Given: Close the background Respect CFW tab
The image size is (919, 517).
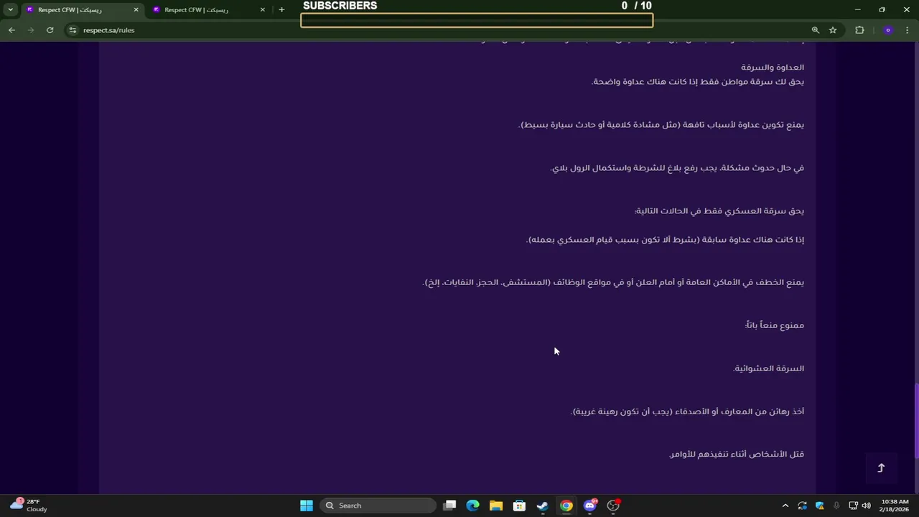Looking at the screenshot, I should 262,10.
